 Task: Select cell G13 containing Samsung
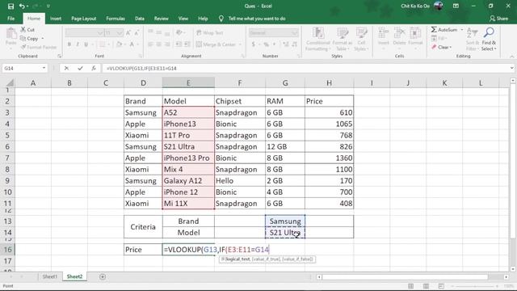coord(285,221)
